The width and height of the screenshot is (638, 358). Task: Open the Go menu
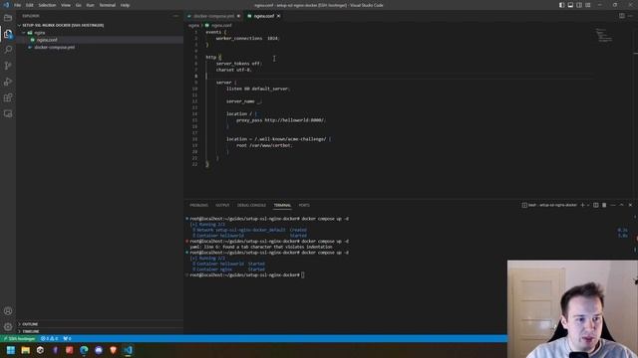78,5
